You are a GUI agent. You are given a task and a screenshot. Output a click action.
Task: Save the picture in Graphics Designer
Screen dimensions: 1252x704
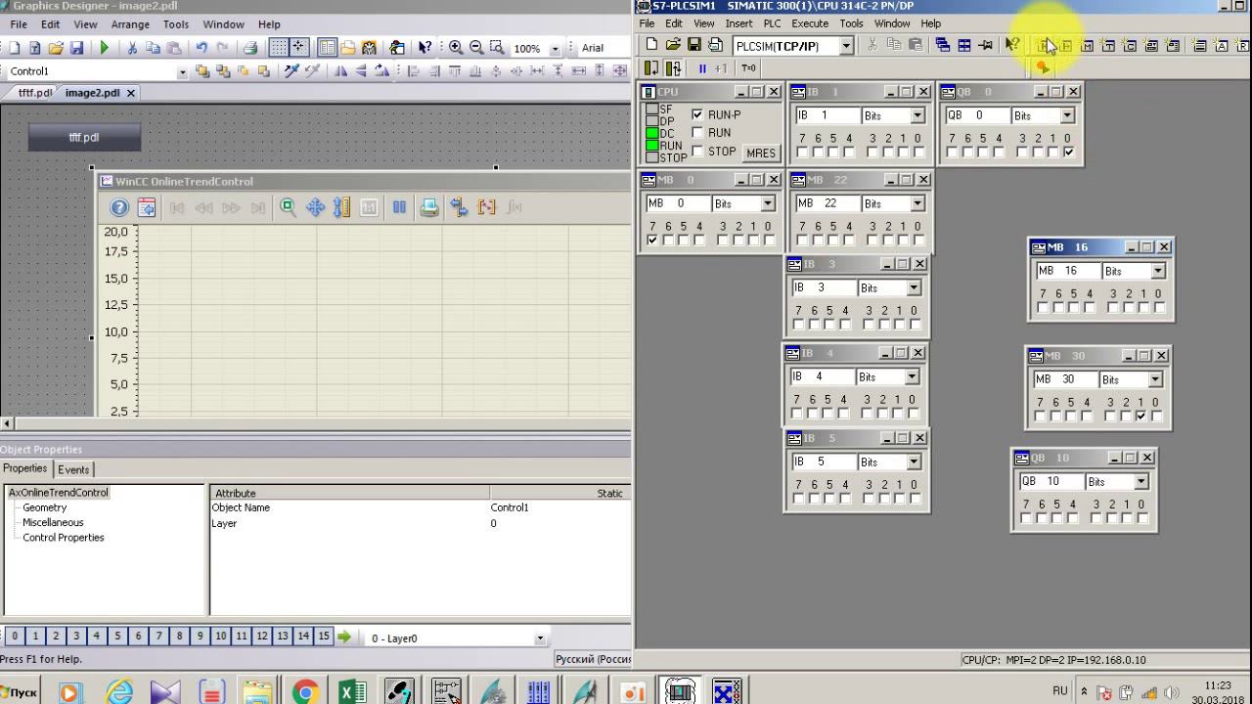click(76, 47)
